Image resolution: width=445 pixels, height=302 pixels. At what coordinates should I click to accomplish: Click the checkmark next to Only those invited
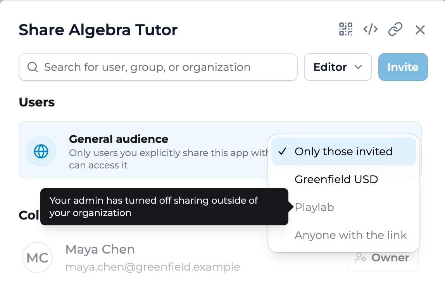282,151
